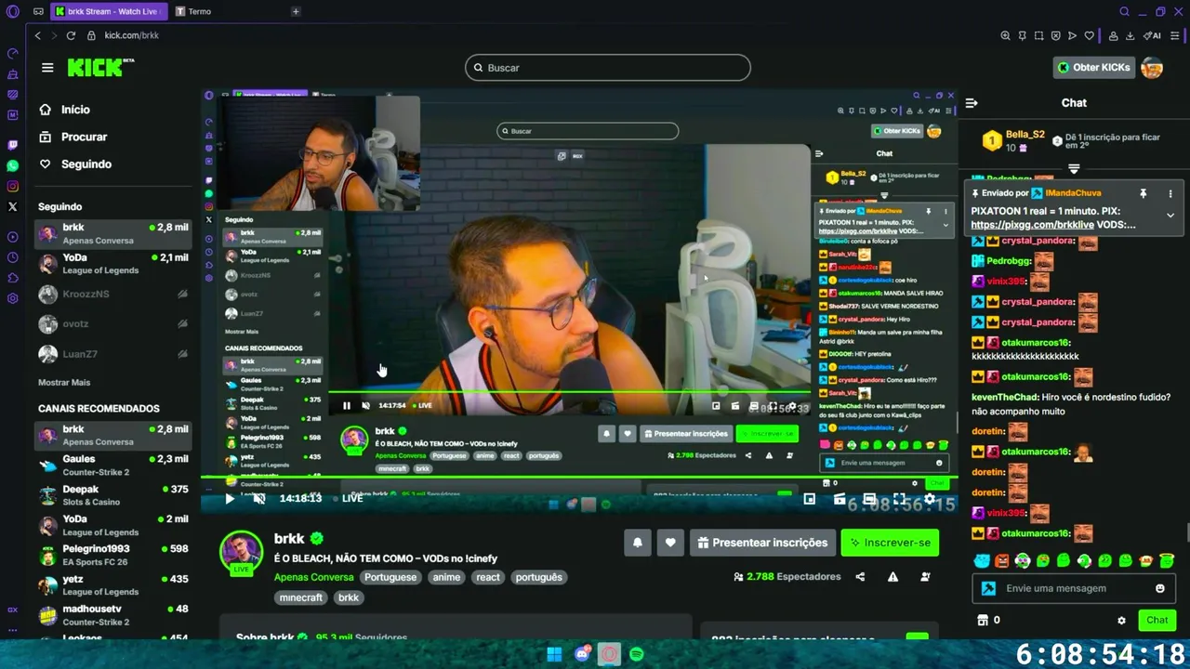
Task: Open X (Twitter) from Opera sidebar
Action: click(12, 206)
